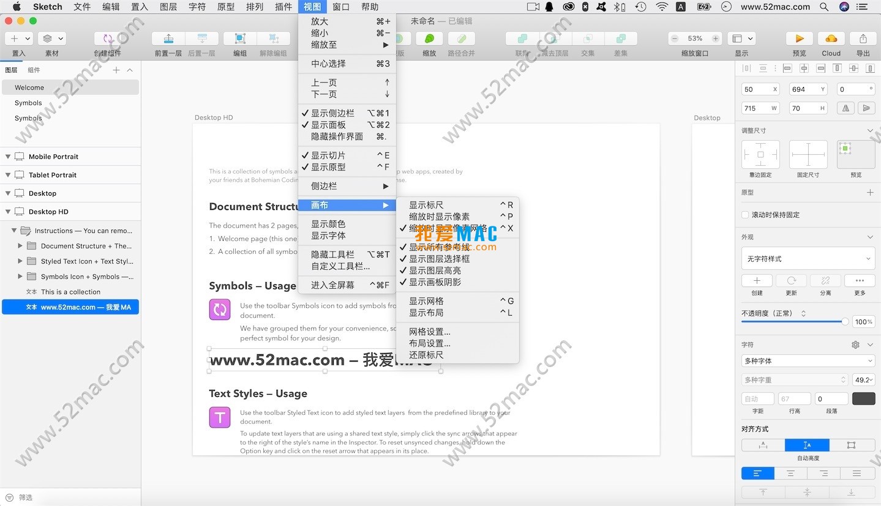881x506 pixels.
Task: Click the Ungroup (解除编组) toolbar icon
Action: pos(273,39)
